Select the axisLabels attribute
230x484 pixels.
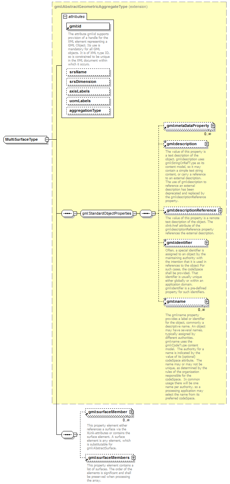tap(88, 91)
